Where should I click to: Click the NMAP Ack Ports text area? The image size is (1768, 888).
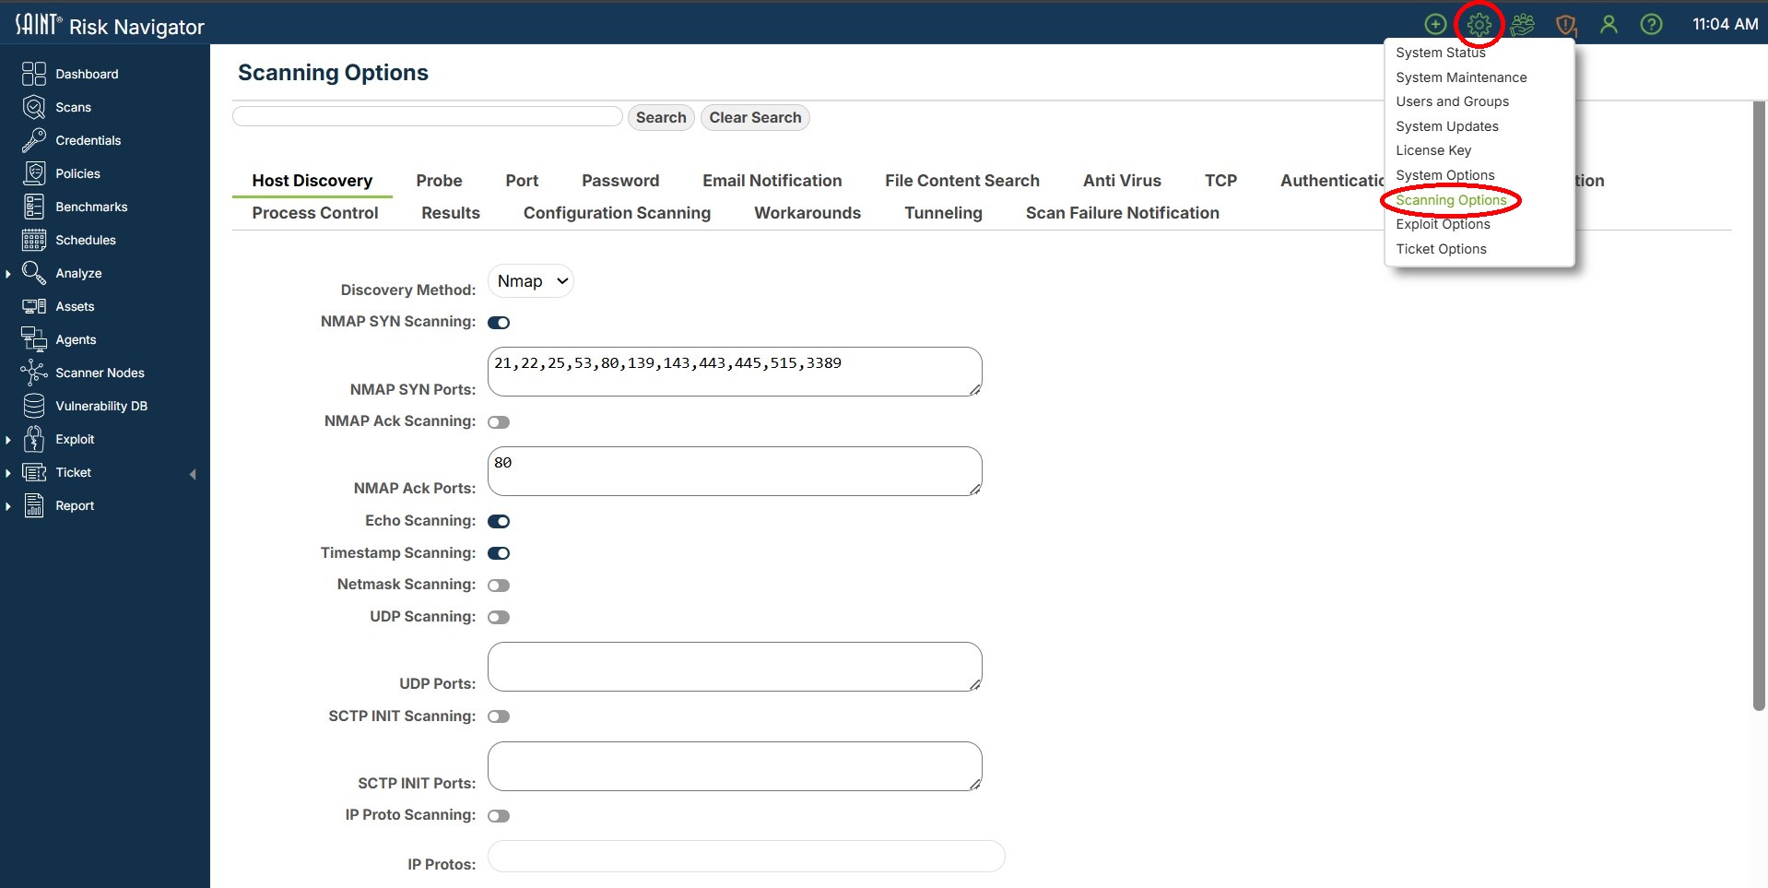tap(735, 471)
